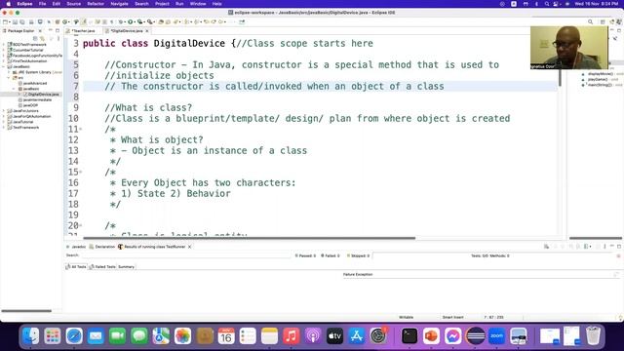Select the Summary tab in test results
This screenshot has width=624, height=351.
pyautogui.click(x=126, y=267)
